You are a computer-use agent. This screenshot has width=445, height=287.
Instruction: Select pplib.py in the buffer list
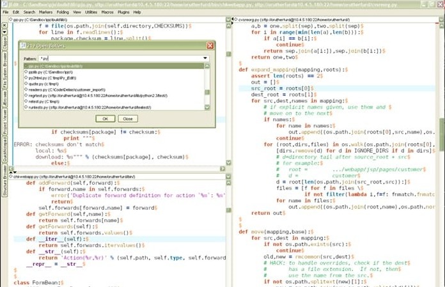(x=45, y=72)
